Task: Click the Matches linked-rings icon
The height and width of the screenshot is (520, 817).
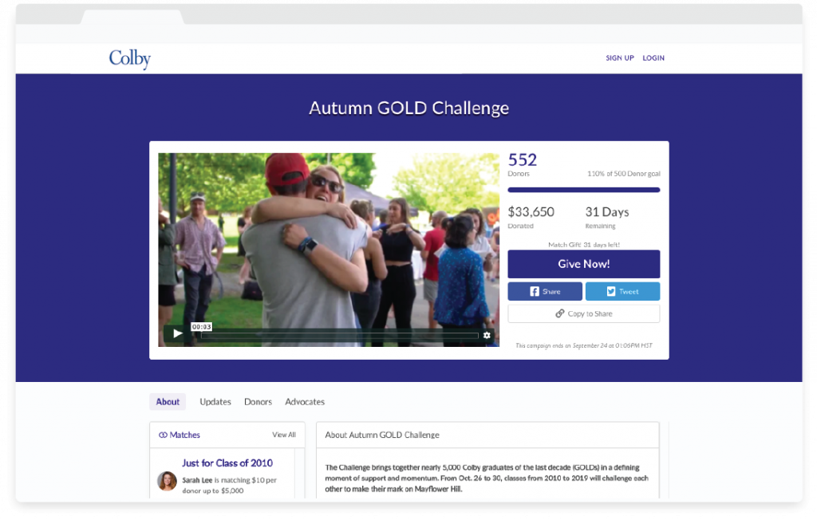Action: coord(163,435)
